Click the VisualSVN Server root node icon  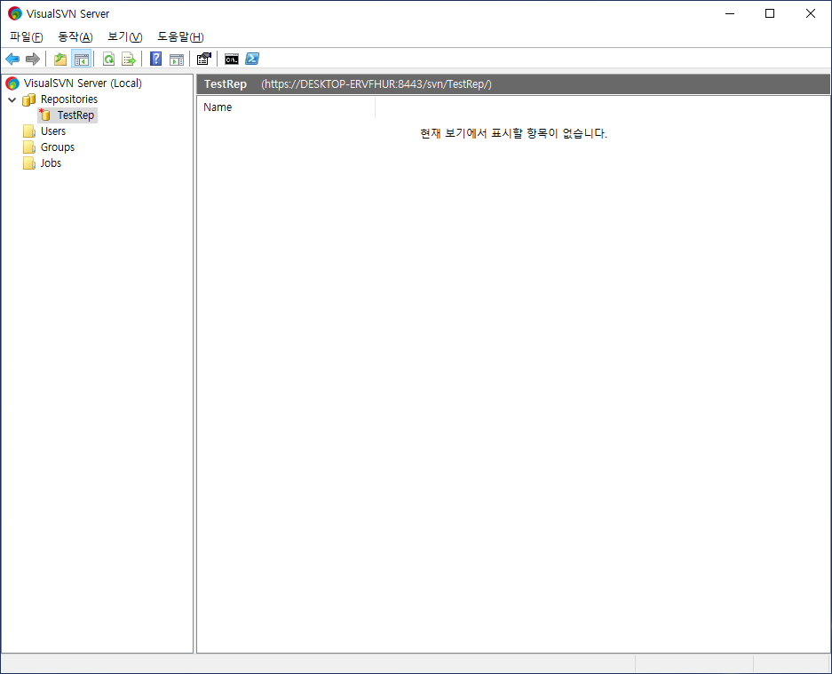(12, 83)
